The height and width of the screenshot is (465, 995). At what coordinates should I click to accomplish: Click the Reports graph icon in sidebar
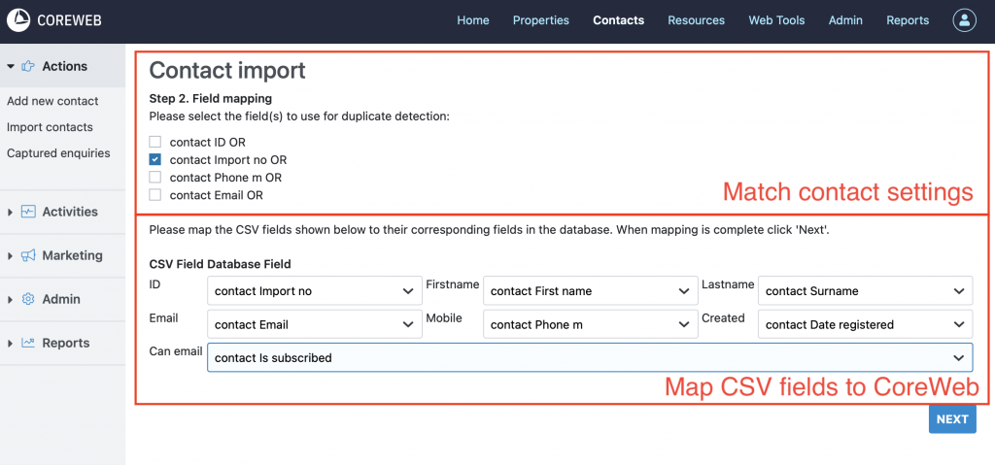[28, 343]
